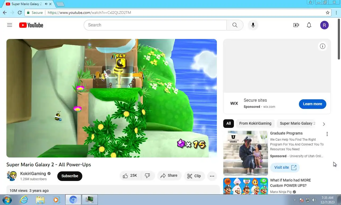Open the account avatar R menu

[x=324, y=25]
